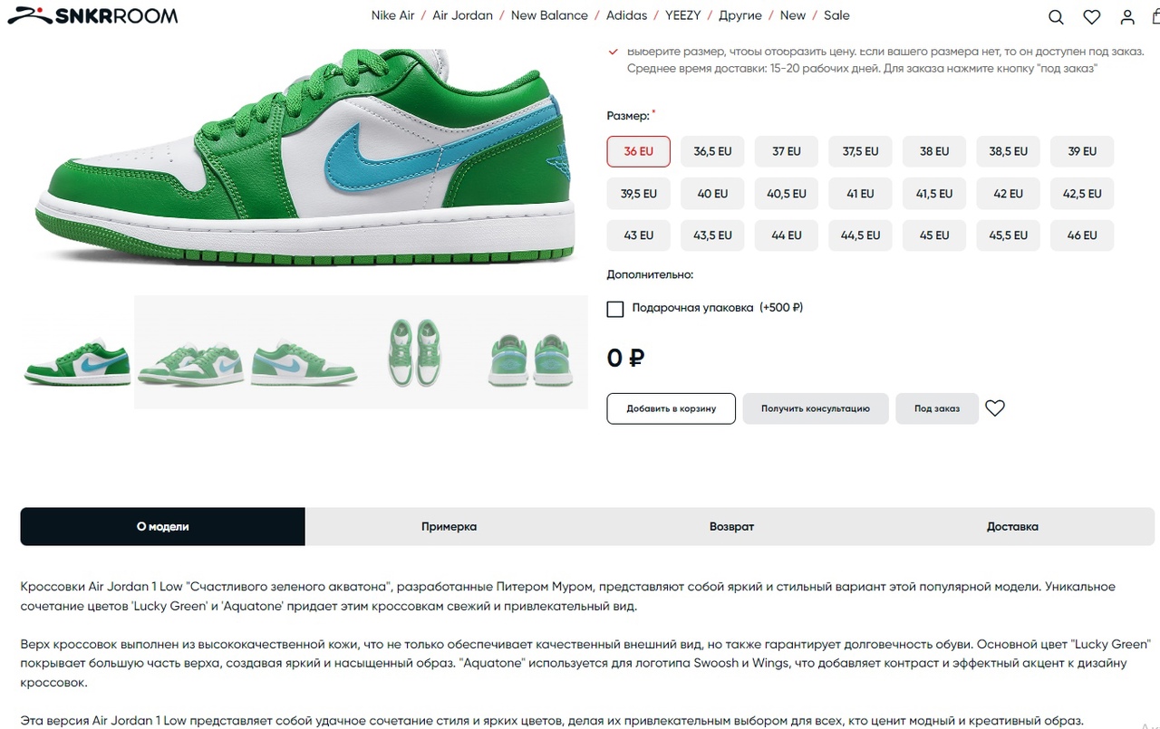Open the search magnifier icon

[x=1056, y=16]
